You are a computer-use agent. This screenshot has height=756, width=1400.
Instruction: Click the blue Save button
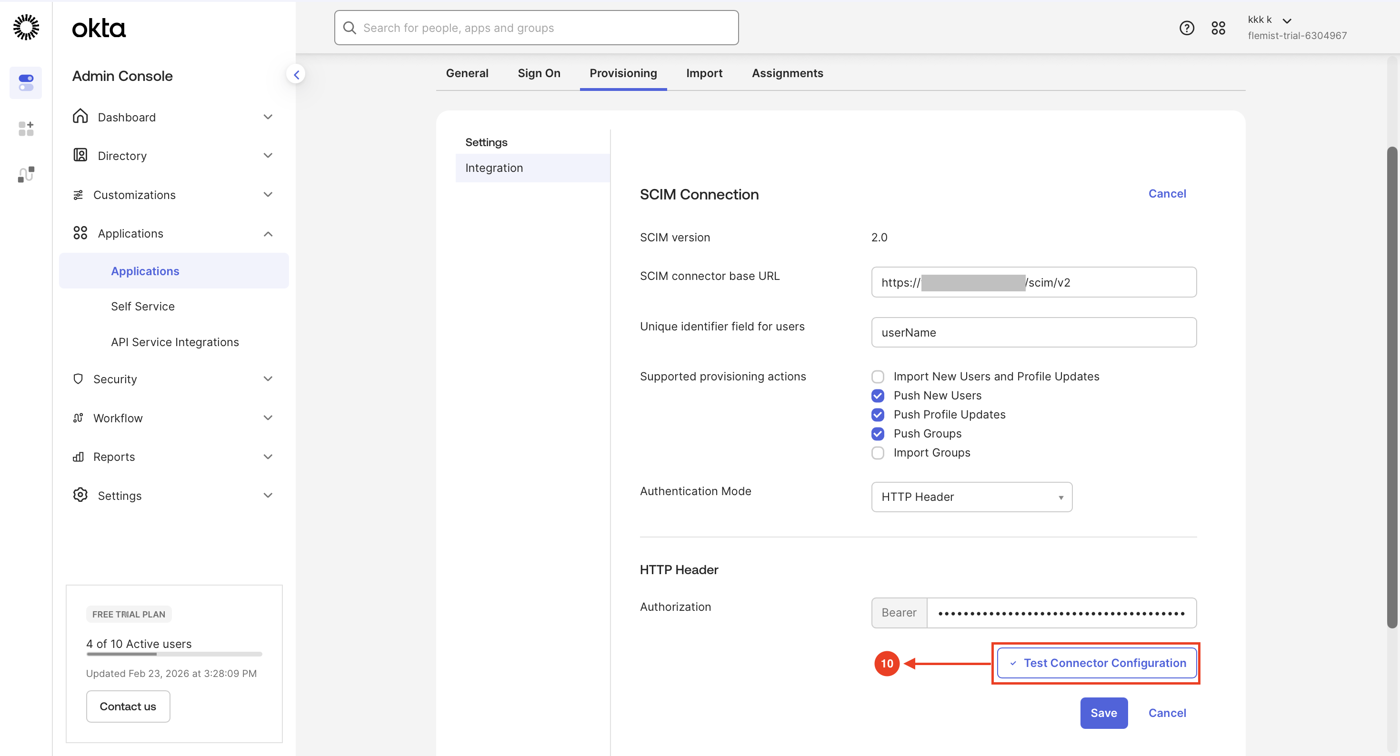(1103, 713)
